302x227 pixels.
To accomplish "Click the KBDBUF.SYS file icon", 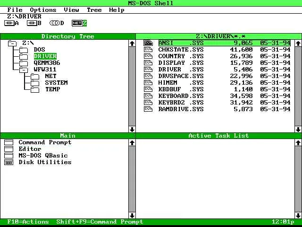I will tap(148, 89).
